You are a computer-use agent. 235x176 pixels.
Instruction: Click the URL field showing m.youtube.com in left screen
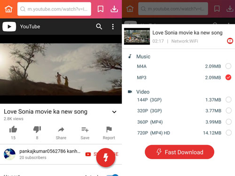54,9
